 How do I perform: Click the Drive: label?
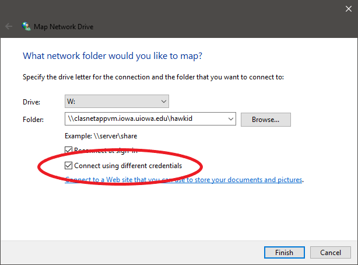31,102
